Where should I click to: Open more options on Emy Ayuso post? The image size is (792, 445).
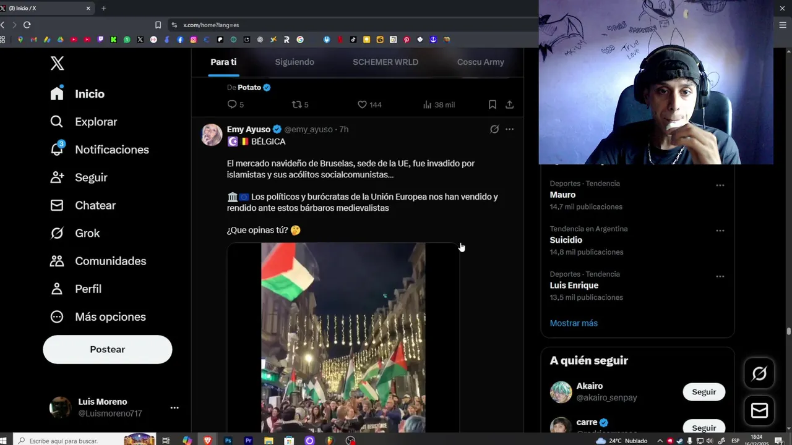point(509,129)
